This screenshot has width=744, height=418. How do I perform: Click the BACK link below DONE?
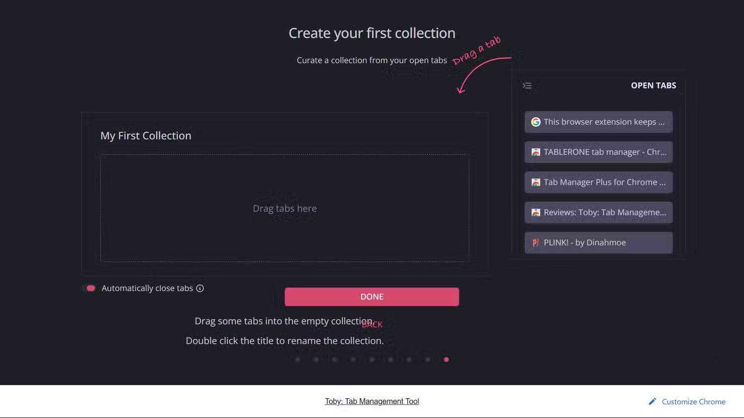pos(372,324)
